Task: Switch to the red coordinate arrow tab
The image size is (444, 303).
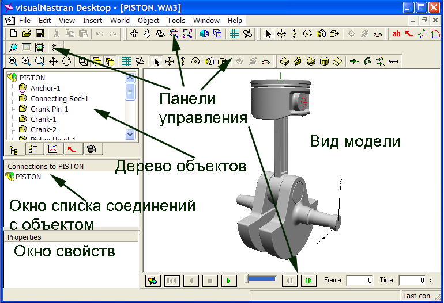Action: pyautogui.click(x=73, y=149)
